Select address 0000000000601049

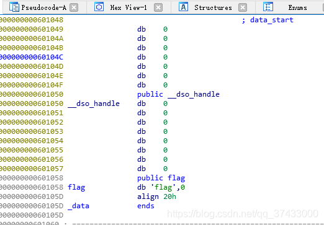pos(32,29)
